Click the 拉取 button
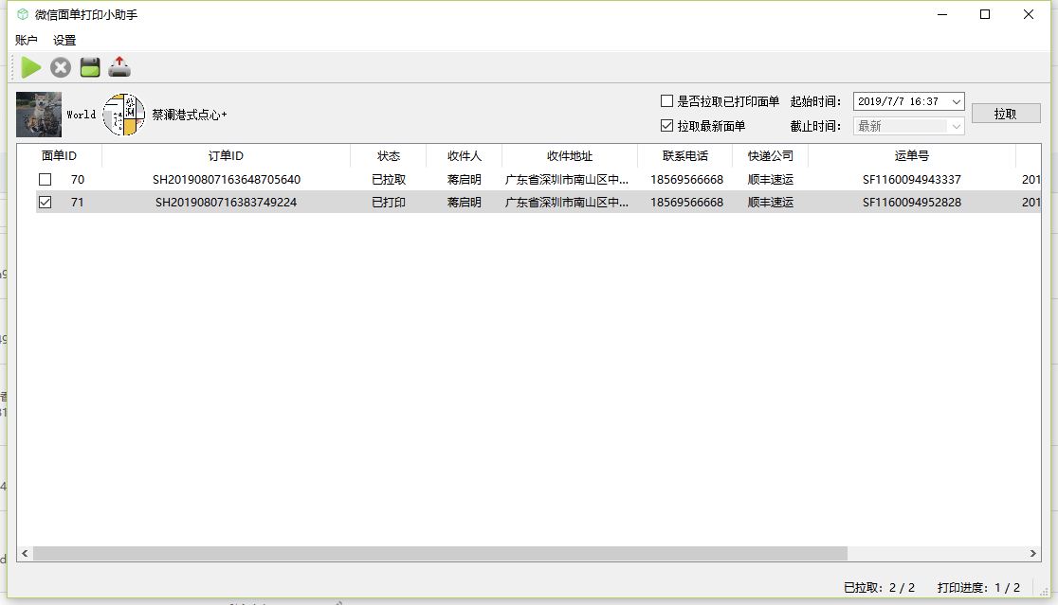The height and width of the screenshot is (605, 1058). coord(1005,114)
